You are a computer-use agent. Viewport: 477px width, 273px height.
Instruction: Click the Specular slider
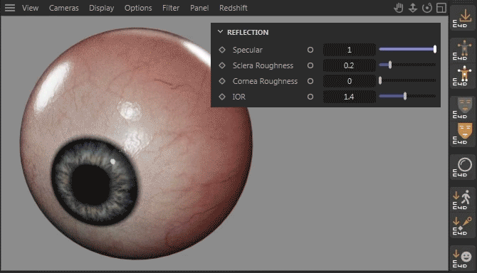[407, 49]
